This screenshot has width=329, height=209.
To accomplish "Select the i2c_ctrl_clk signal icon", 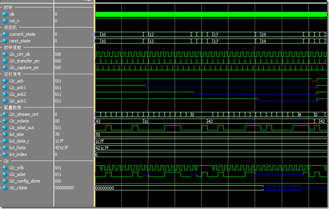I will coord(5,54).
